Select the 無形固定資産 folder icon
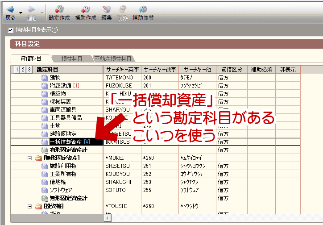The width and height of the screenshot is (323, 225). [x=38, y=158]
